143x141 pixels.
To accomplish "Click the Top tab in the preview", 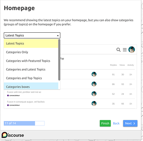I will (62, 59).
